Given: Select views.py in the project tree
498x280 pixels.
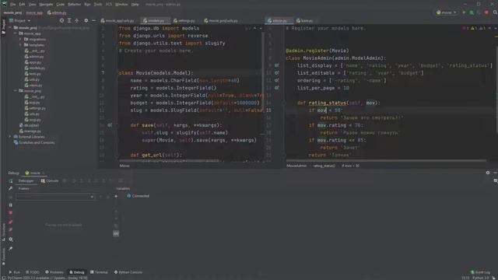Looking at the screenshot, I should point(33,85).
